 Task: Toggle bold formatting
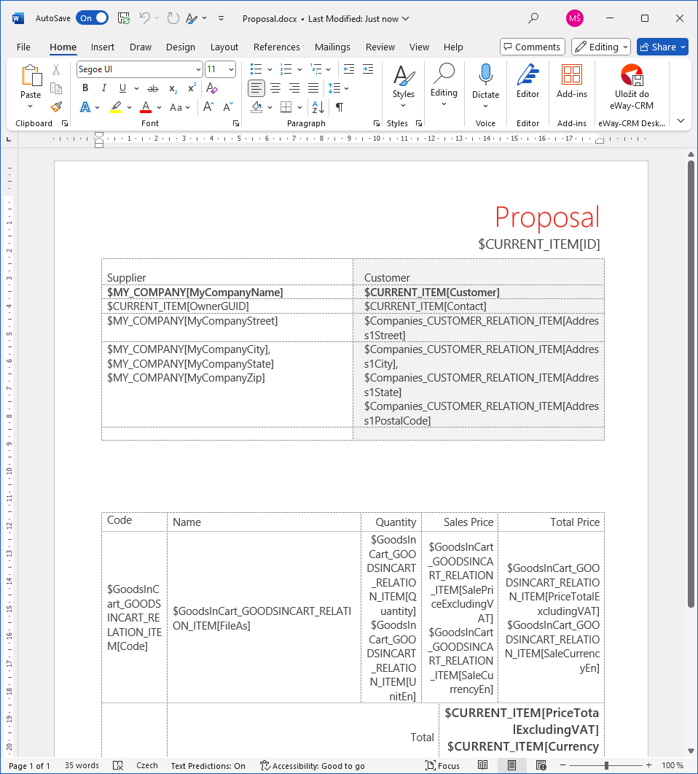click(85, 88)
